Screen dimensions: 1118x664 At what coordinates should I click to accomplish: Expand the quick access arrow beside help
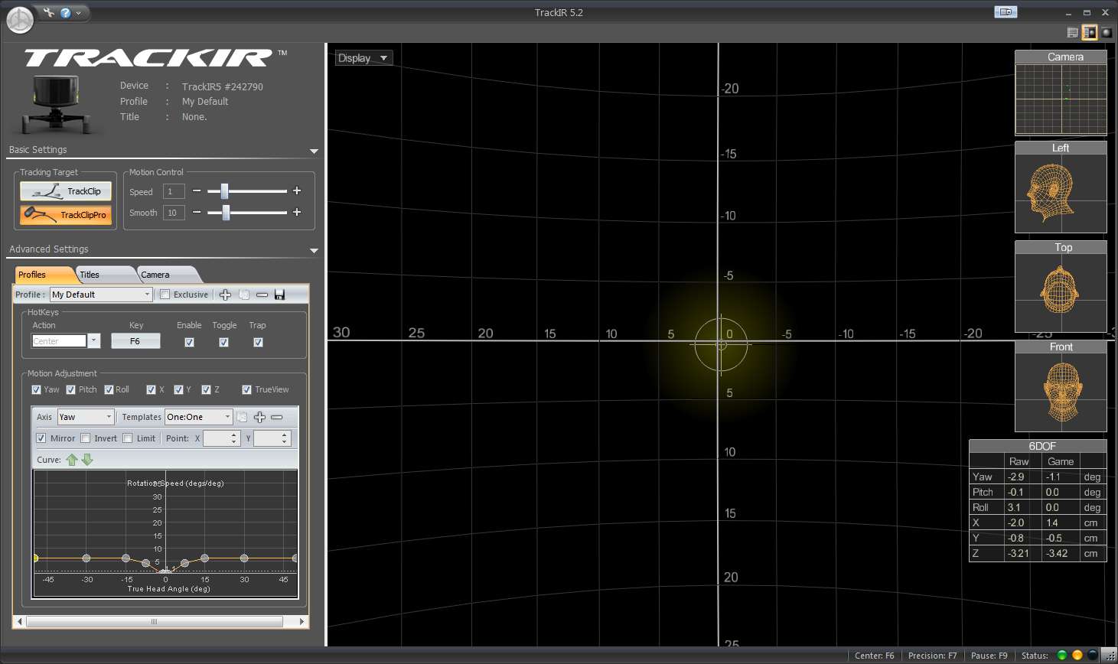(x=78, y=13)
